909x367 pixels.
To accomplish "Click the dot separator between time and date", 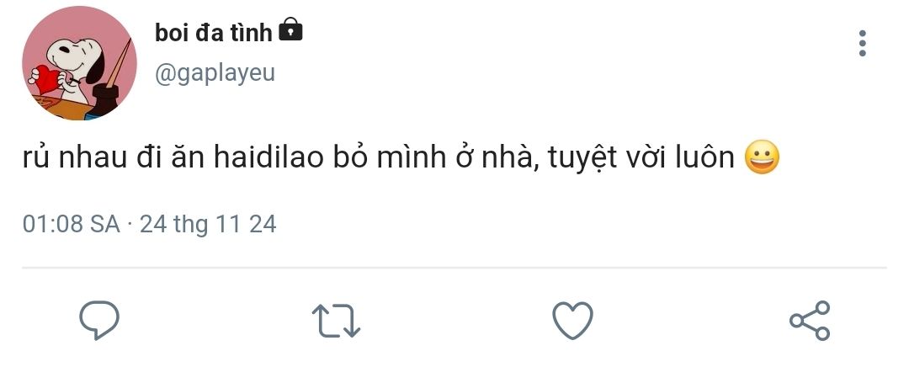I will [x=130, y=225].
